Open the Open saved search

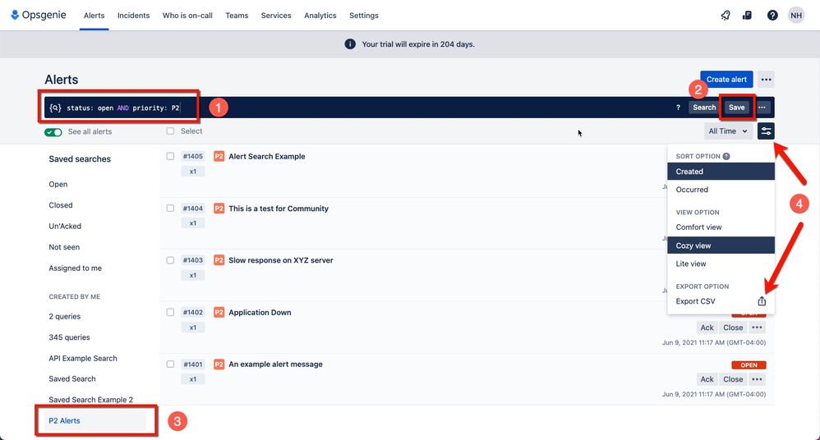58,185
